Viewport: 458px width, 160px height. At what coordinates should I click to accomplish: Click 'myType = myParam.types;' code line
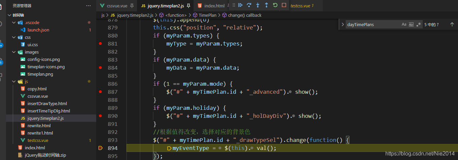tap(204, 44)
